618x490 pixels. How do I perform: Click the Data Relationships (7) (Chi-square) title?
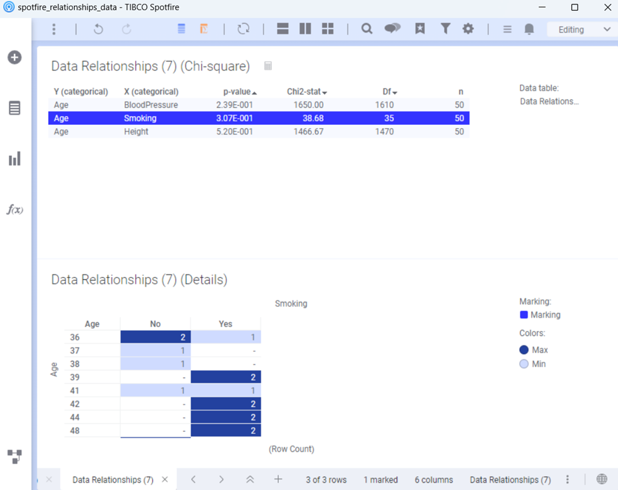click(151, 66)
